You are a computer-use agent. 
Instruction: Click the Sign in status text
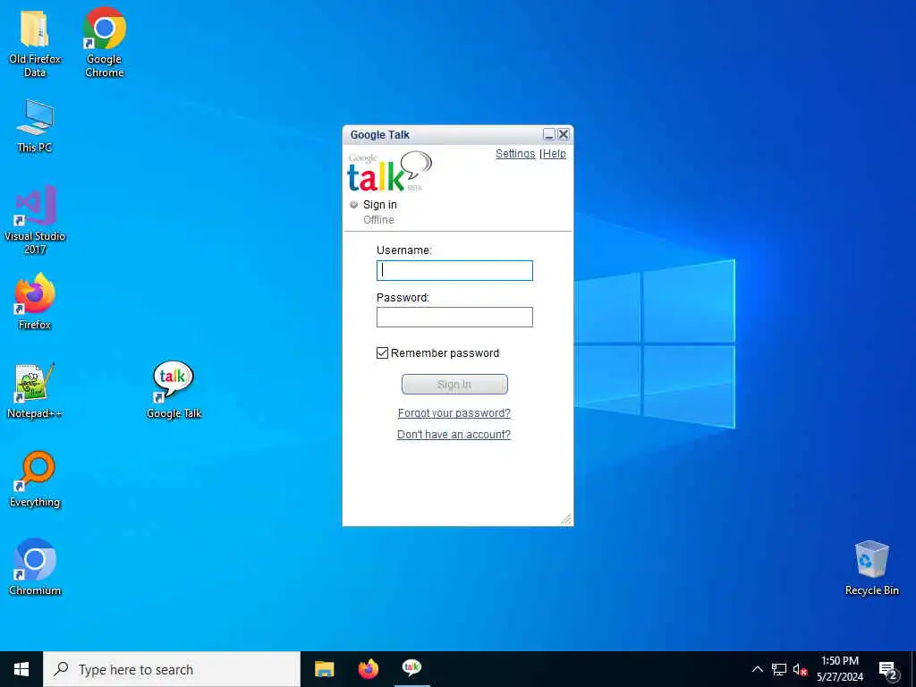pyautogui.click(x=379, y=205)
